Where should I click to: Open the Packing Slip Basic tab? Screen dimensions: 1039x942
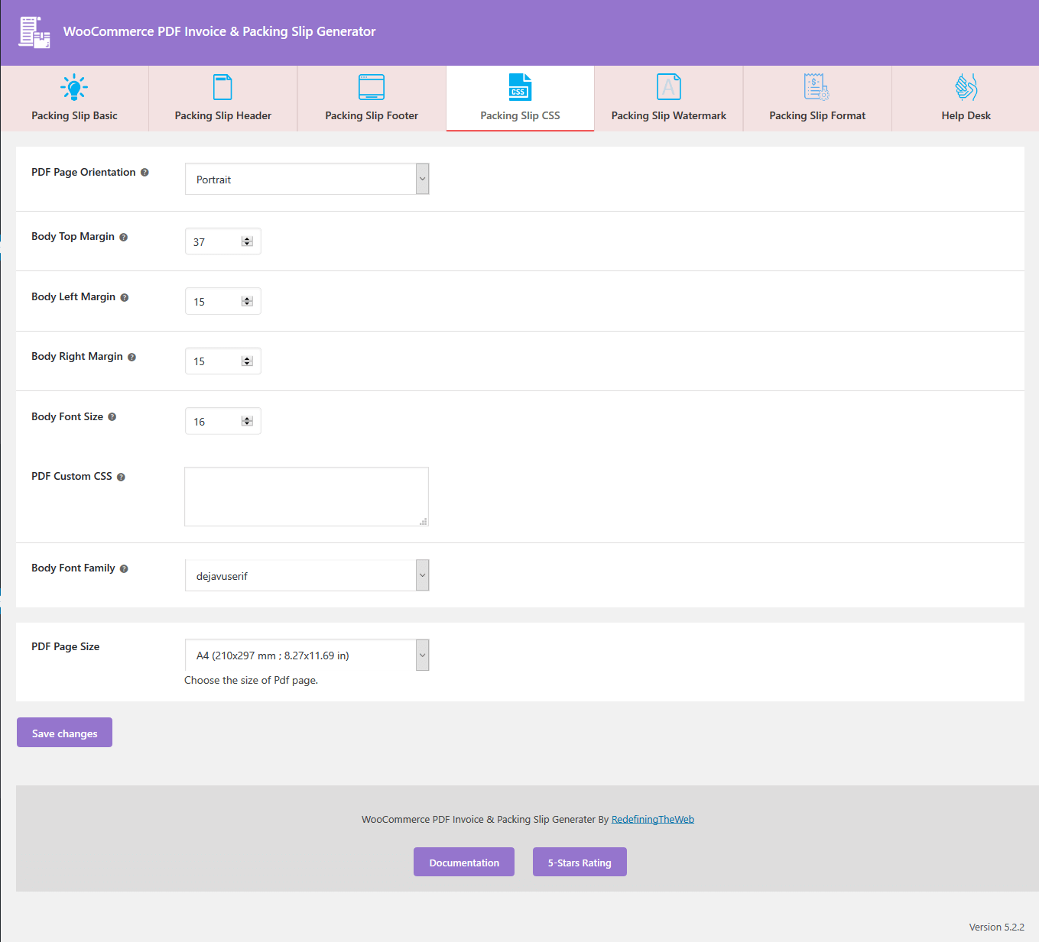click(74, 98)
